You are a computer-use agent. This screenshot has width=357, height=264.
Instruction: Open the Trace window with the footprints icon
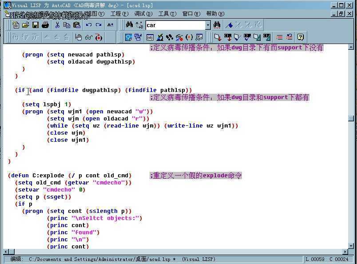click(x=169, y=37)
